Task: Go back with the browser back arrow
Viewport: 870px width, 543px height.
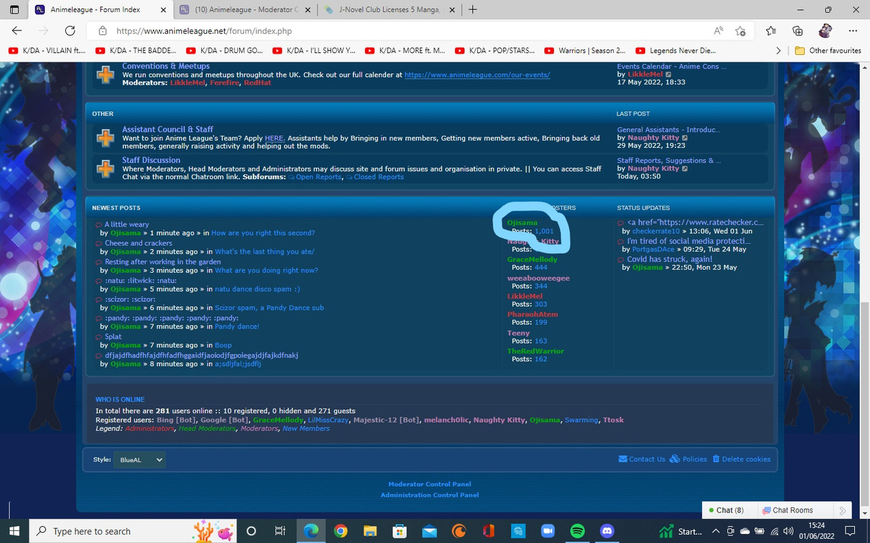Action: [17, 31]
